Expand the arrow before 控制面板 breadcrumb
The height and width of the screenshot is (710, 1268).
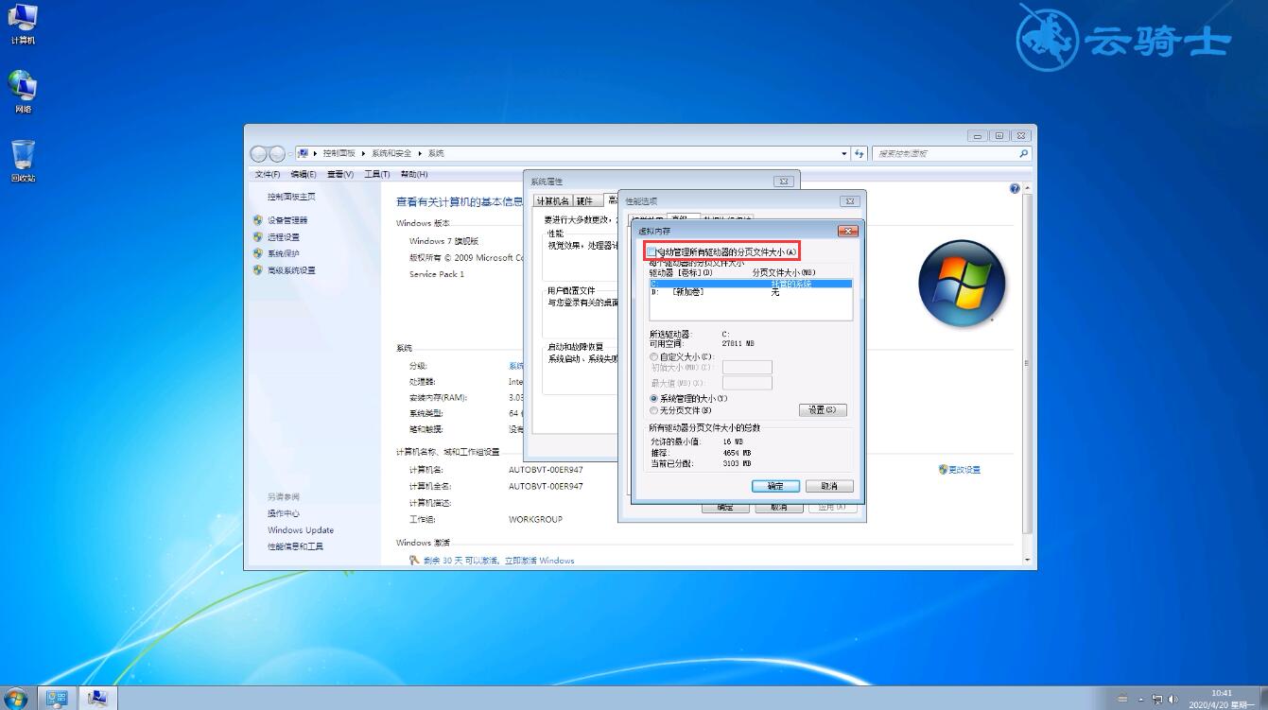[316, 153]
